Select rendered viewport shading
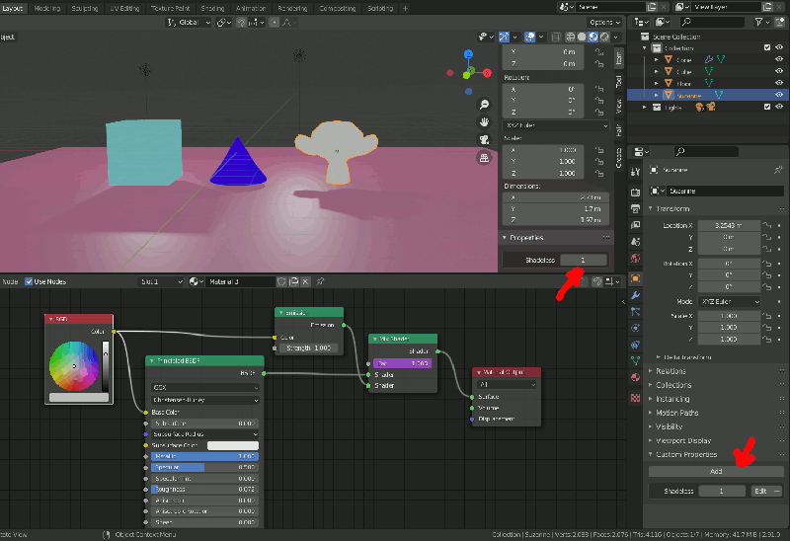790x541 pixels. coord(604,37)
